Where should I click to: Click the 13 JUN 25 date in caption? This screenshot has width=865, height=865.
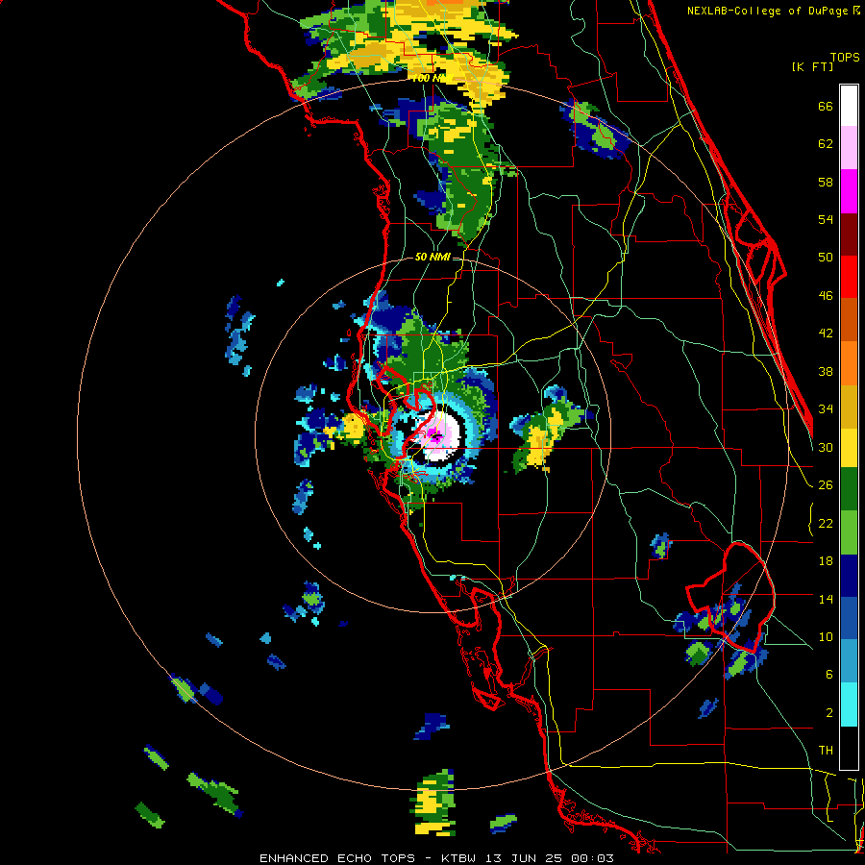tap(525, 858)
